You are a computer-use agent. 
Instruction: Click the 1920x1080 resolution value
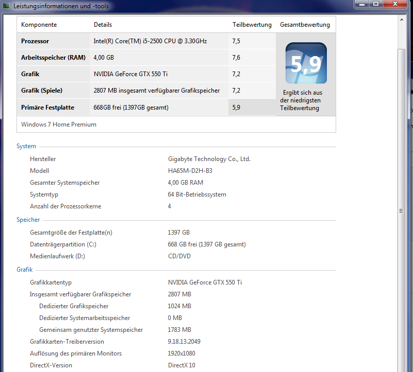click(181, 353)
